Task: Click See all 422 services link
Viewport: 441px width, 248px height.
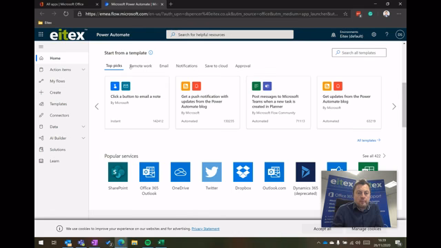Action: (373, 156)
